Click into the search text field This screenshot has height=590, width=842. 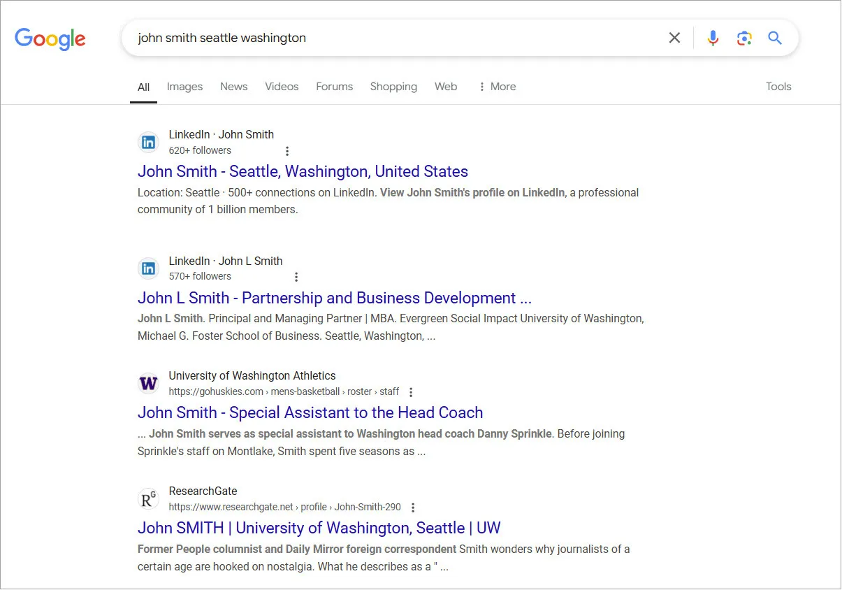coord(391,38)
